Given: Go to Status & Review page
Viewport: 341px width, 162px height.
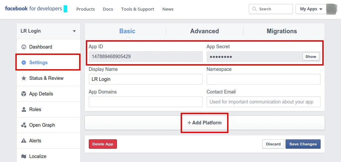Looking at the screenshot, I should [48, 78].
